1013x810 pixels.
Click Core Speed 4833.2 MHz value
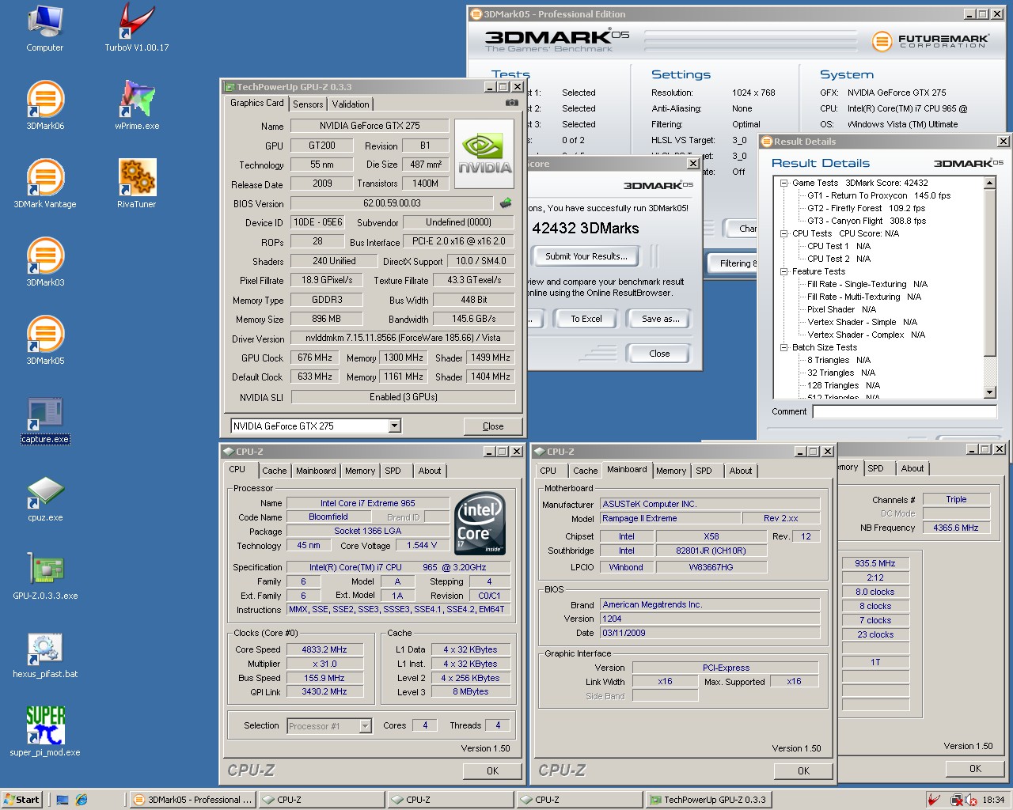[x=324, y=649]
